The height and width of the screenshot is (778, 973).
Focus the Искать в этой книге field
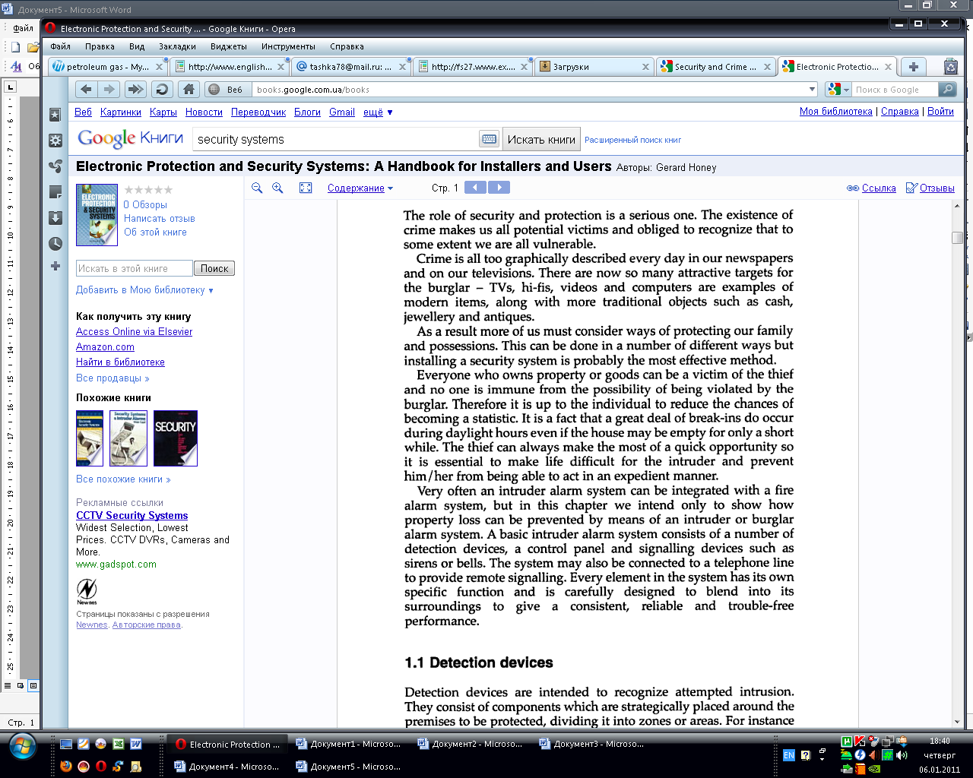click(134, 268)
